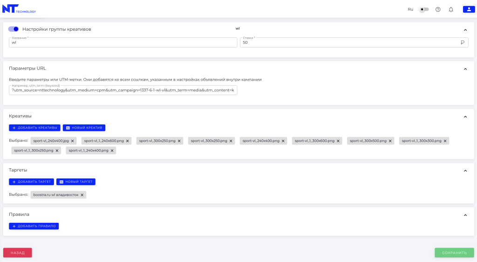477x262 pixels.
Task: Open the help question mark icon
Action: (x=438, y=9)
